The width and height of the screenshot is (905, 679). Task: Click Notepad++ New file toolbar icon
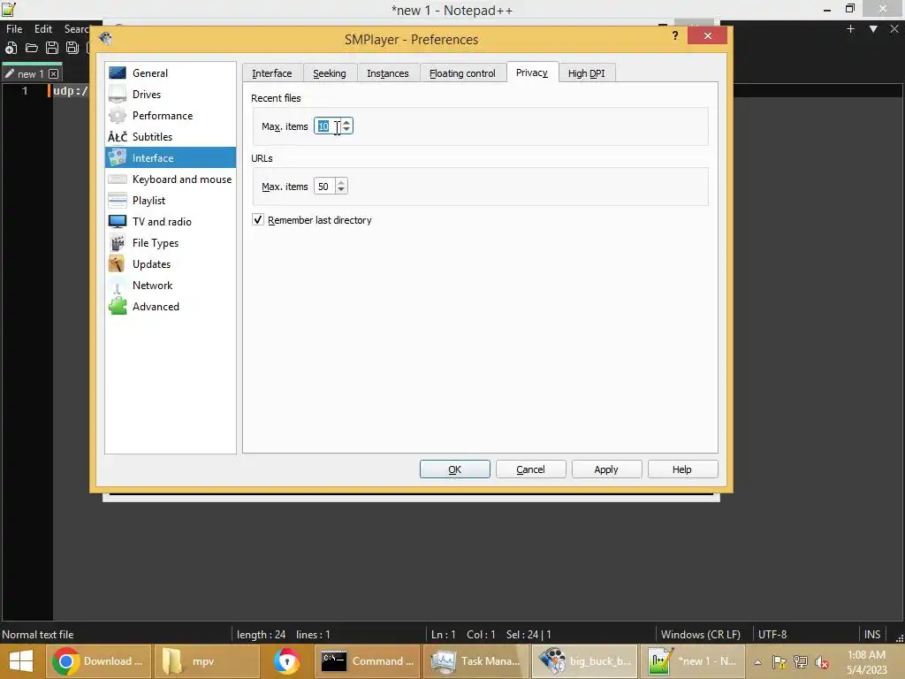[11, 48]
